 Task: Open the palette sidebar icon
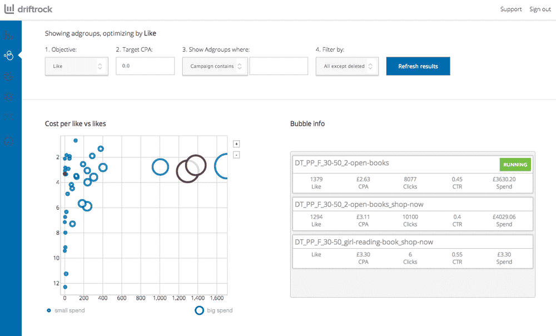tap(8, 76)
